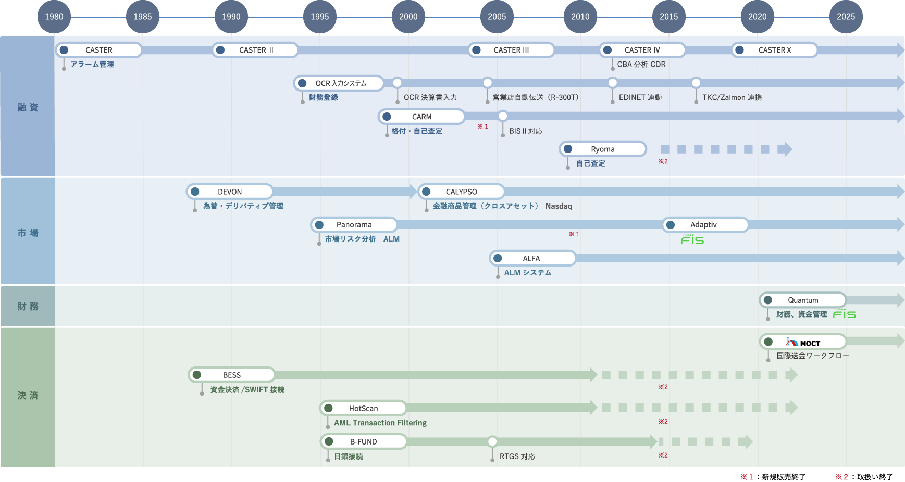This screenshot has height=482, width=905.
Task: Open the 融資 category tab
Action: click(28, 107)
